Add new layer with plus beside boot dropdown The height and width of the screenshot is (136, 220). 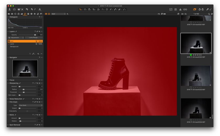click(x=68, y=14)
